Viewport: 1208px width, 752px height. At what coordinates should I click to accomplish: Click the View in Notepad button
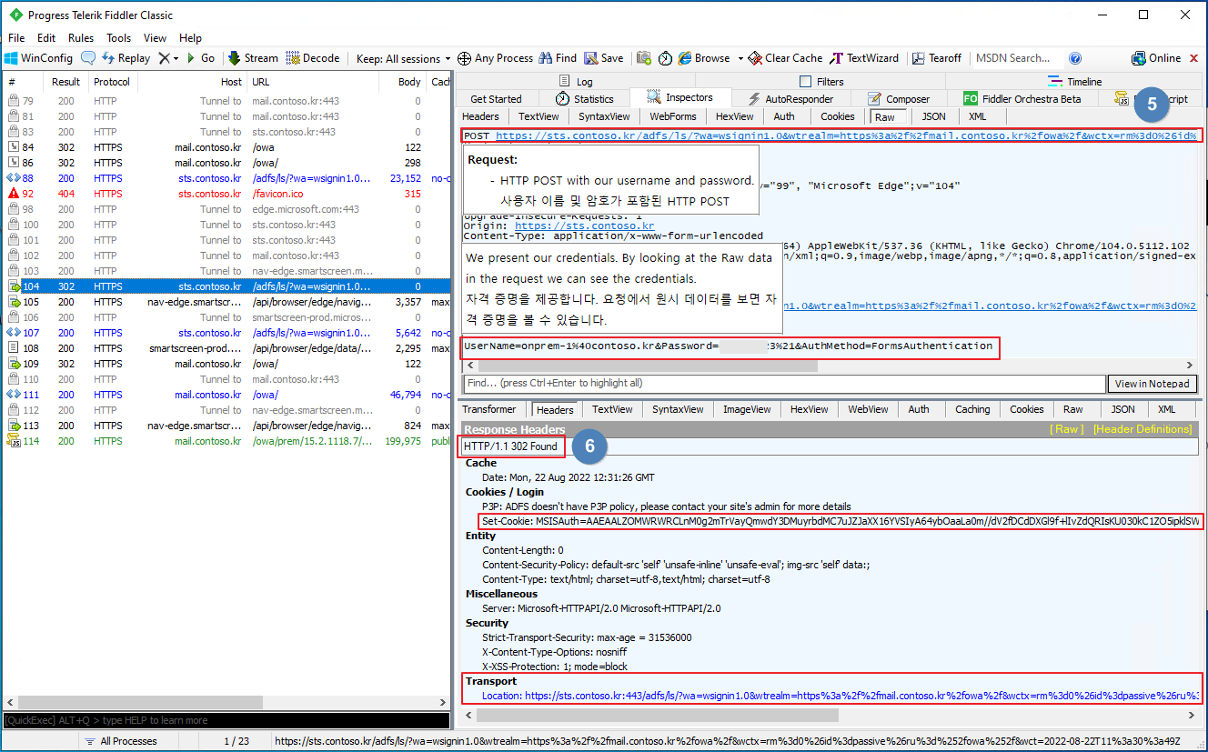pyautogui.click(x=1152, y=384)
